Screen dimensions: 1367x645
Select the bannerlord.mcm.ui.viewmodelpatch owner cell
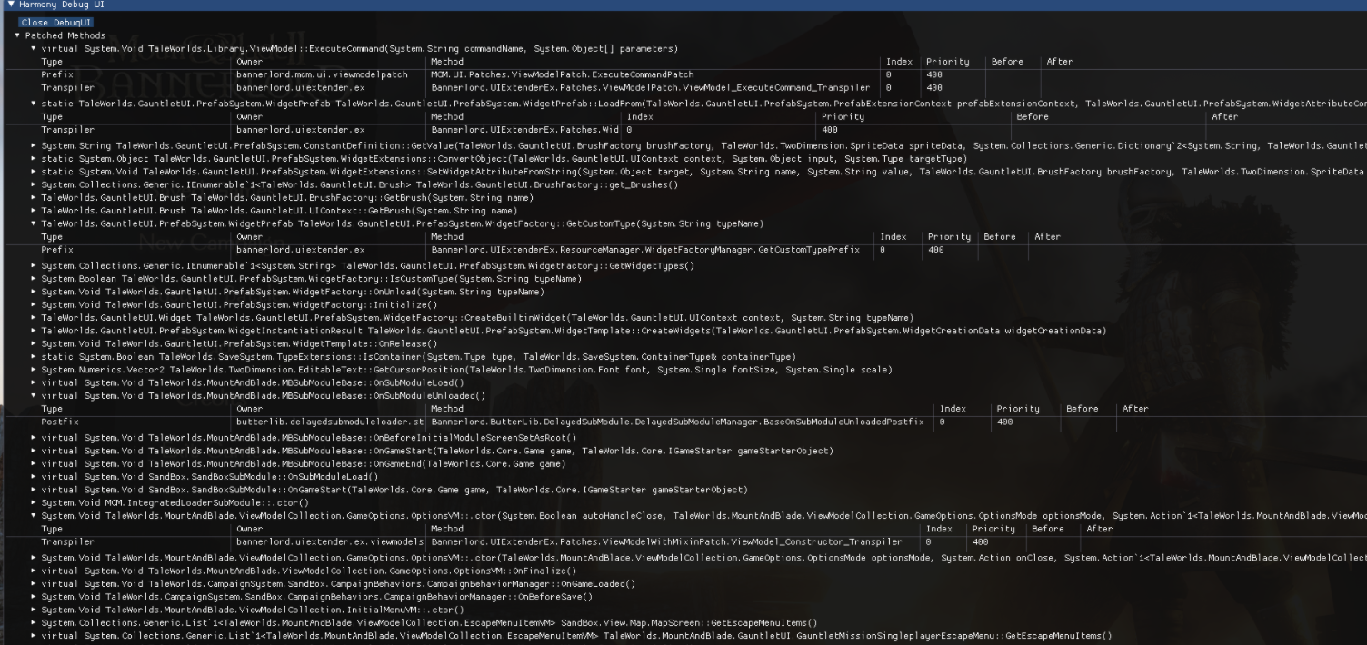322,74
